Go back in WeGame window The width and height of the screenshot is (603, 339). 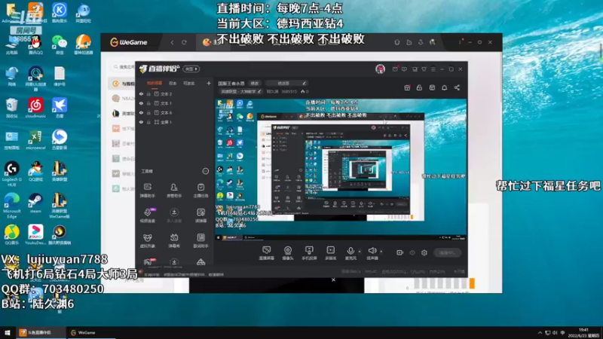tap(172, 42)
